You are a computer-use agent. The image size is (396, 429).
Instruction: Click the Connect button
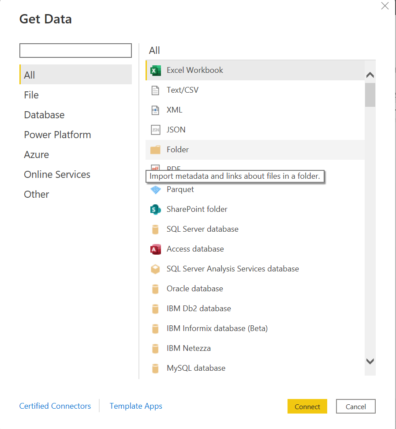(307, 406)
